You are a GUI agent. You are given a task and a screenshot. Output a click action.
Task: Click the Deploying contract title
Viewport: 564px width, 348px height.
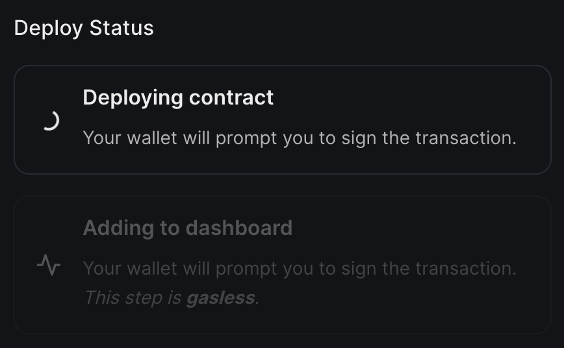coord(178,98)
